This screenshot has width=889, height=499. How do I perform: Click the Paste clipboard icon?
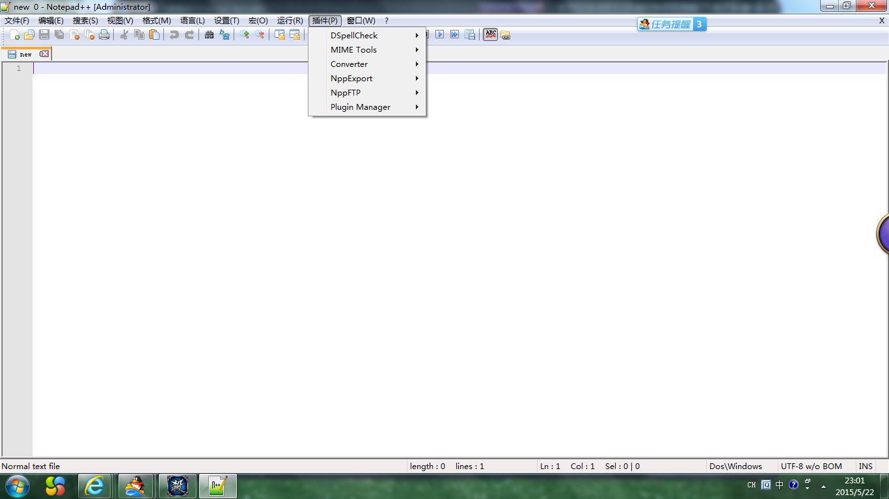[x=154, y=34]
